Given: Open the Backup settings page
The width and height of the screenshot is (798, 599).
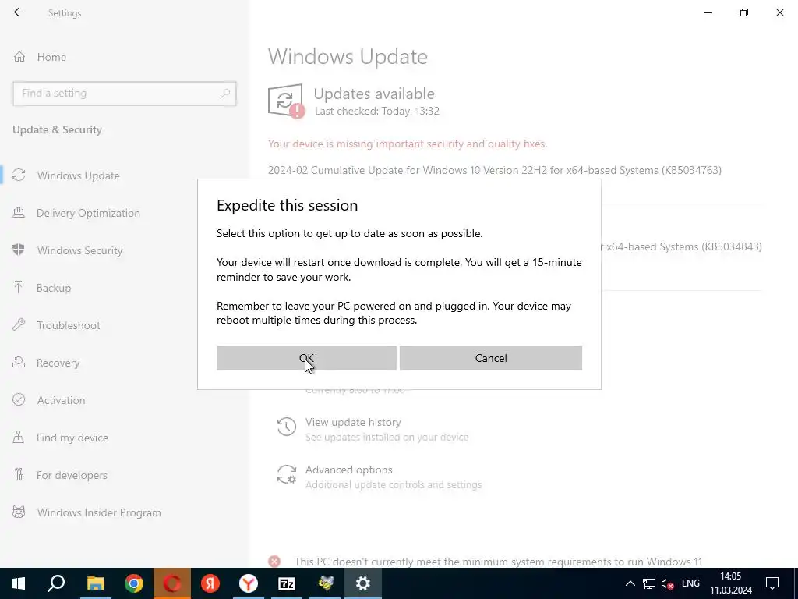Looking at the screenshot, I should pyautogui.click(x=54, y=288).
